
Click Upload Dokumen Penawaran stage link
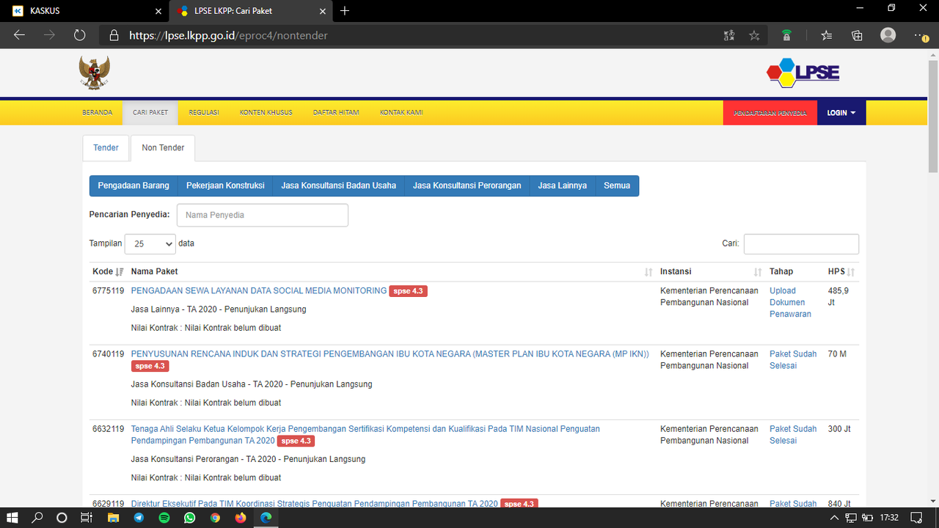pyautogui.click(x=790, y=303)
